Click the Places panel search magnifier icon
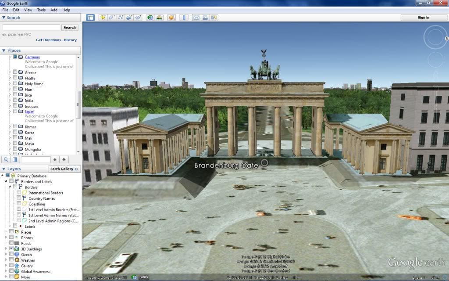This screenshot has width=449, height=281. tap(6, 159)
